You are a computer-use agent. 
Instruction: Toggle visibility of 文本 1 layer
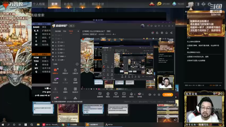[53, 42]
